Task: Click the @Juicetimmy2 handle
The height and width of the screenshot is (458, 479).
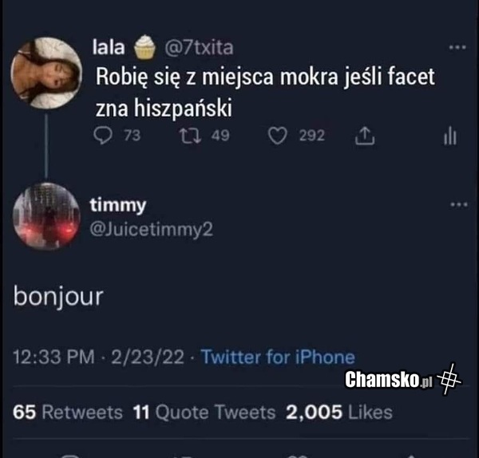Action: click(x=151, y=229)
